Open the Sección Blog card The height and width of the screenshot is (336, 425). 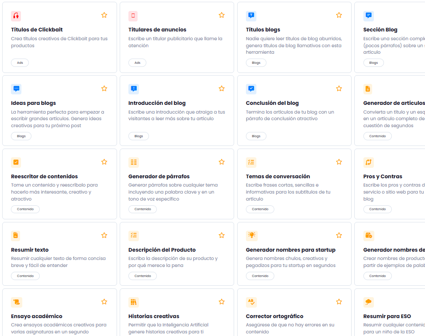pos(380,30)
